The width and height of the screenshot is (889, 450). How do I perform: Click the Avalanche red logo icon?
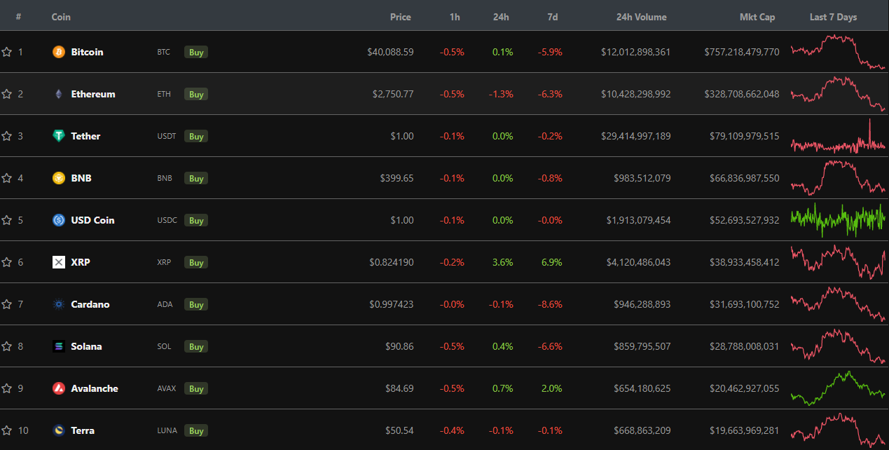pos(59,388)
